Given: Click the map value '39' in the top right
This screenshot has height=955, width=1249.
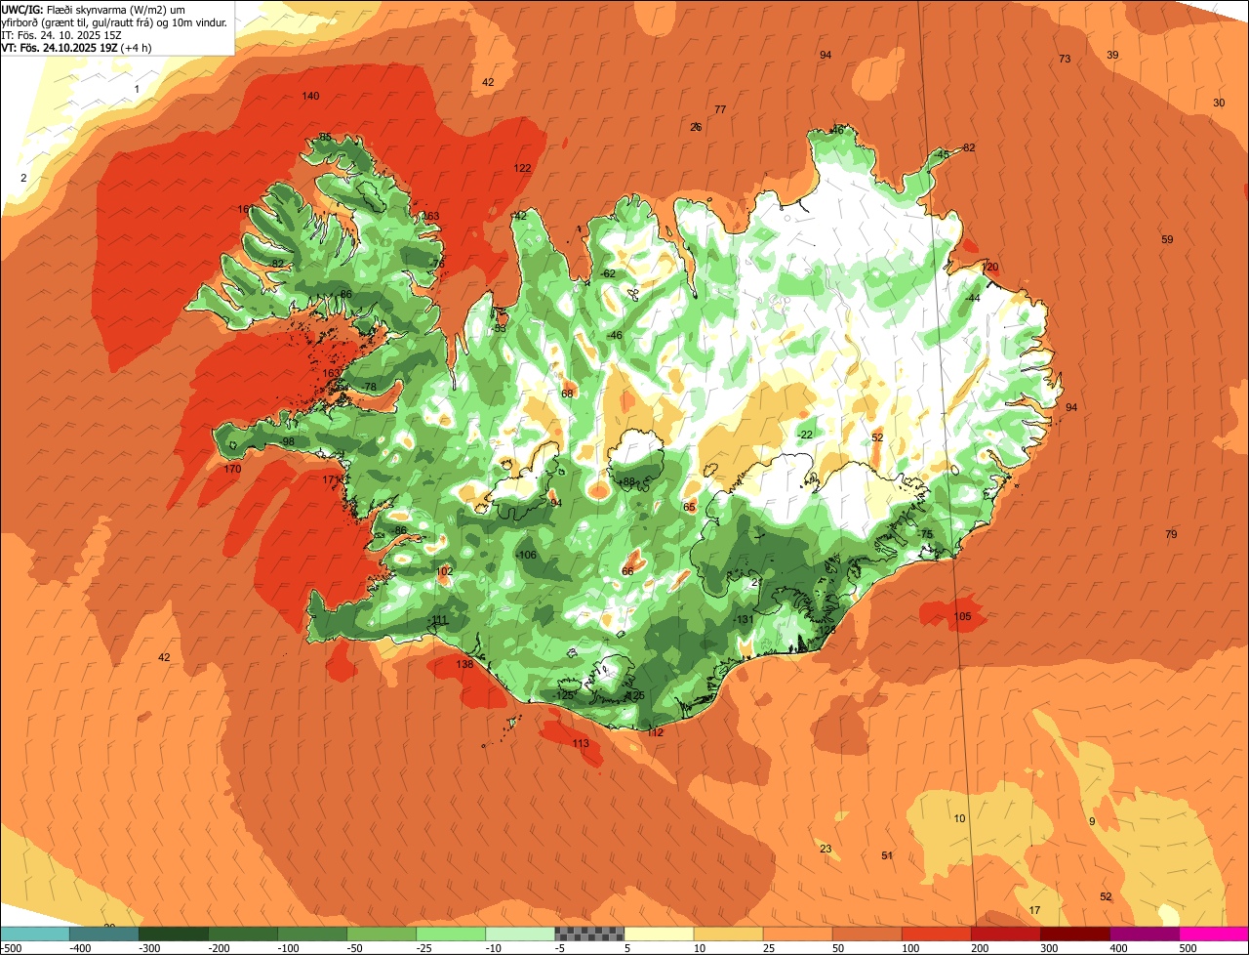Looking at the screenshot, I should 1112,55.
